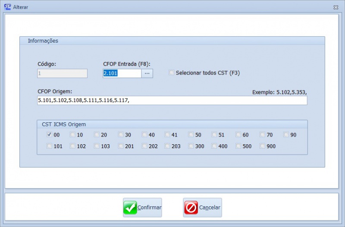Open CFOP Entrada lookup ellipsis button
This screenshot has height=227, width=345.
[x=147, y=73]
